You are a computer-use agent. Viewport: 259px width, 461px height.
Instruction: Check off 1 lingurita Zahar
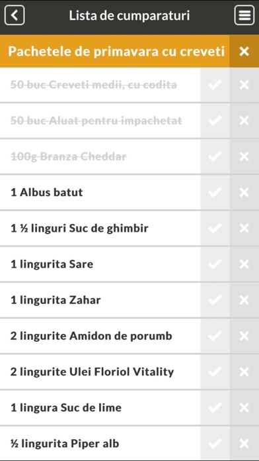[215, 300]
